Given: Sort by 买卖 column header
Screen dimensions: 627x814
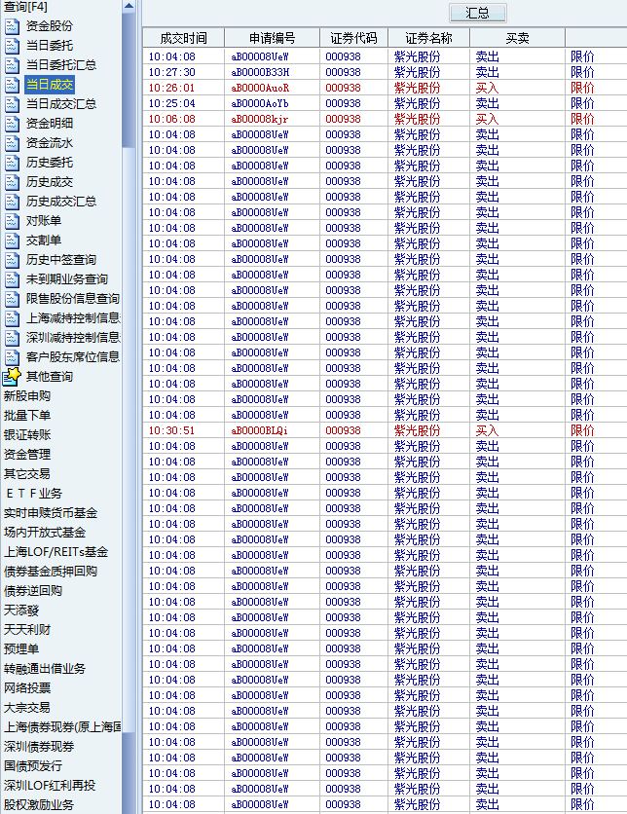Looking at the screenshot, I should pos(518,38).
